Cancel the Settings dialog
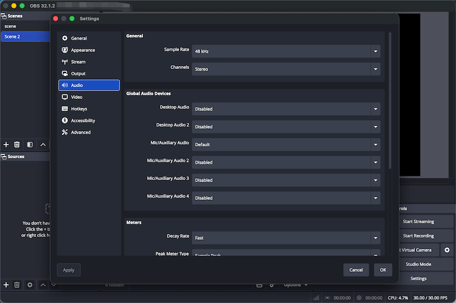The width and height of the screenshot is (456, 303). [356, 270]
